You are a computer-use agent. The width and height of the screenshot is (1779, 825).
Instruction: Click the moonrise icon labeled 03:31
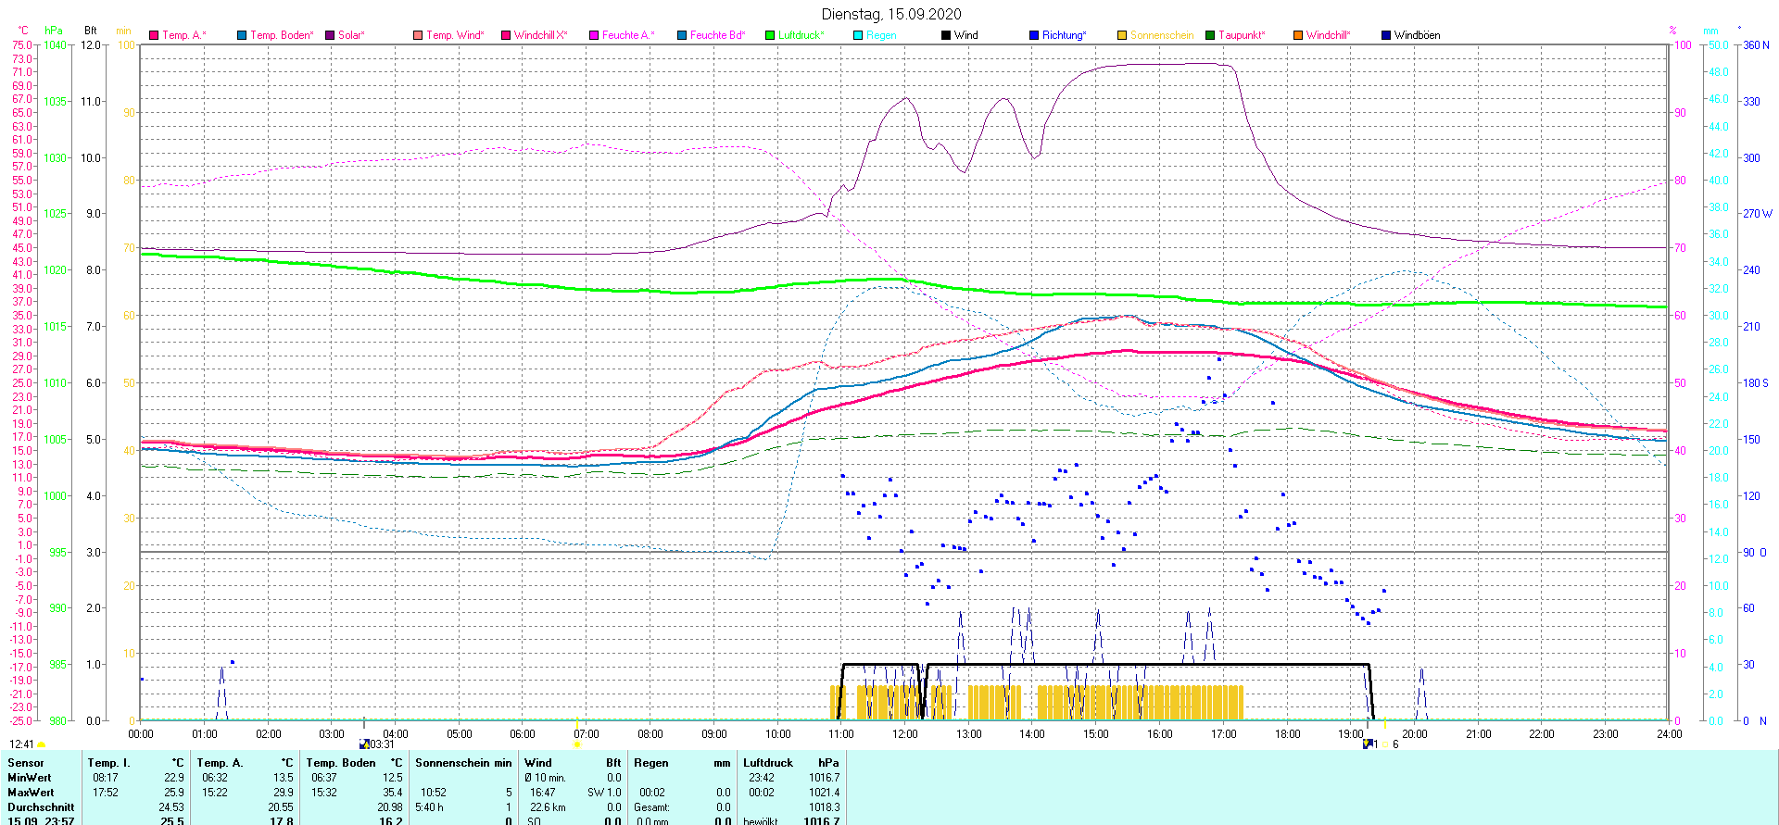pyautogui.click(x=364, y=744)
